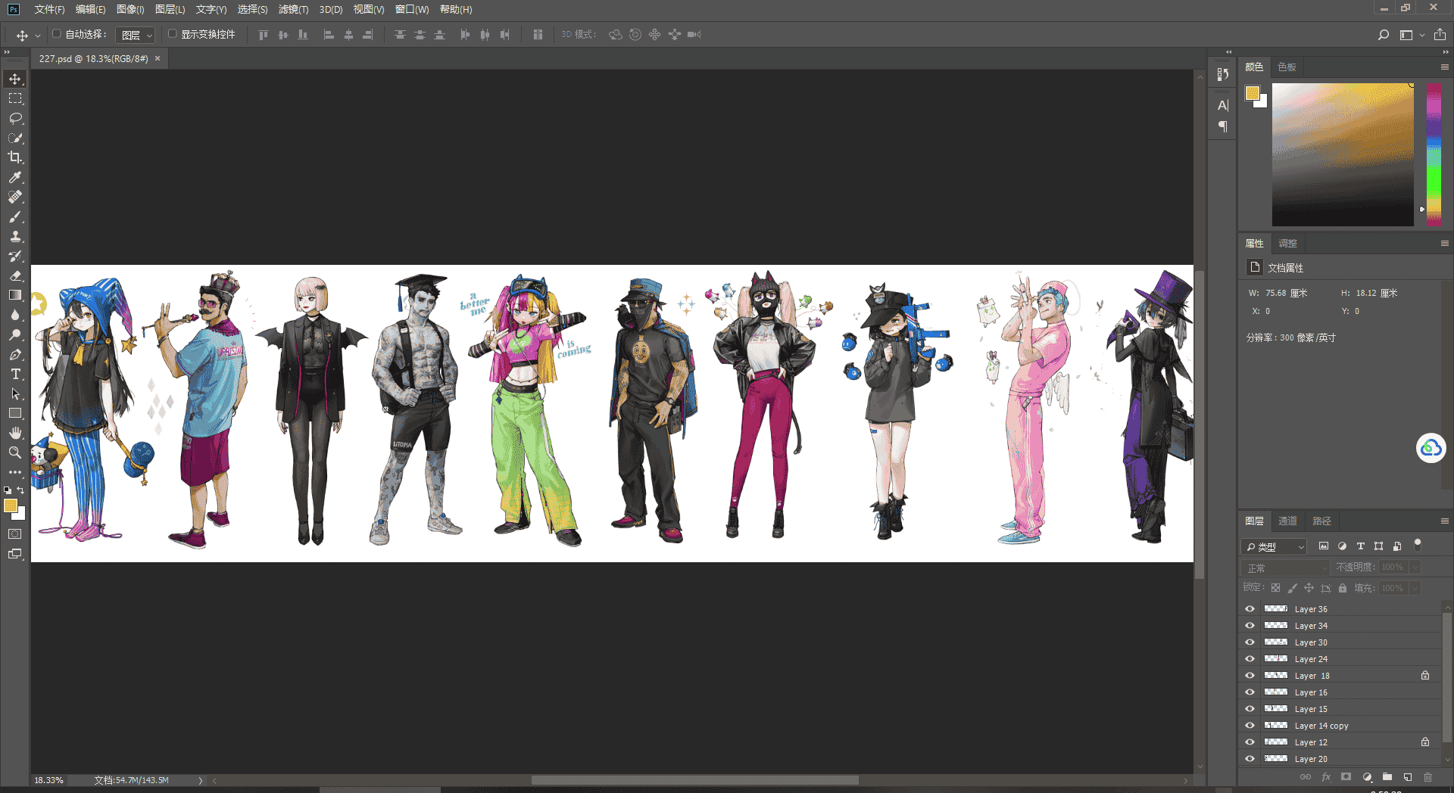Click the 18.33% zoom level field
This screenshot has height=793, width=1454.
[x=48, y=780]
